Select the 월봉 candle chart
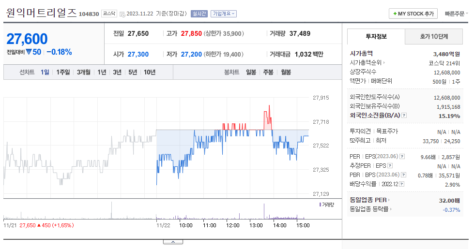The image size is (474, 249). pos(286,72)
